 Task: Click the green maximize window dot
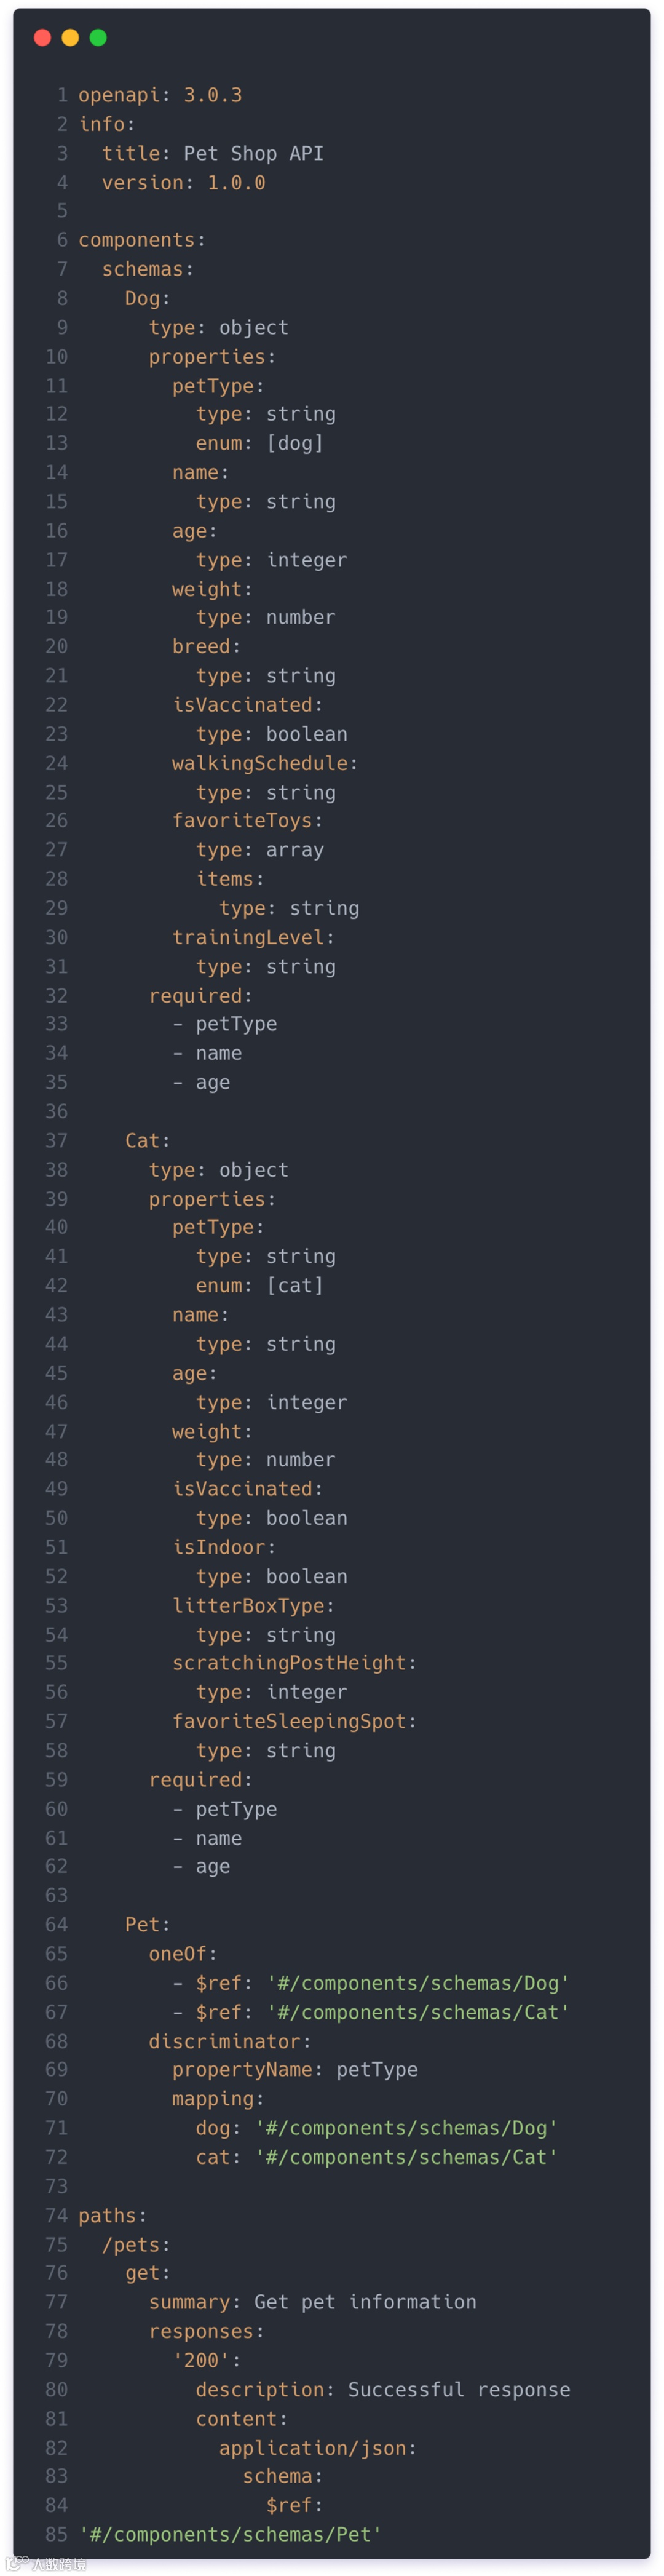point(98,37)
